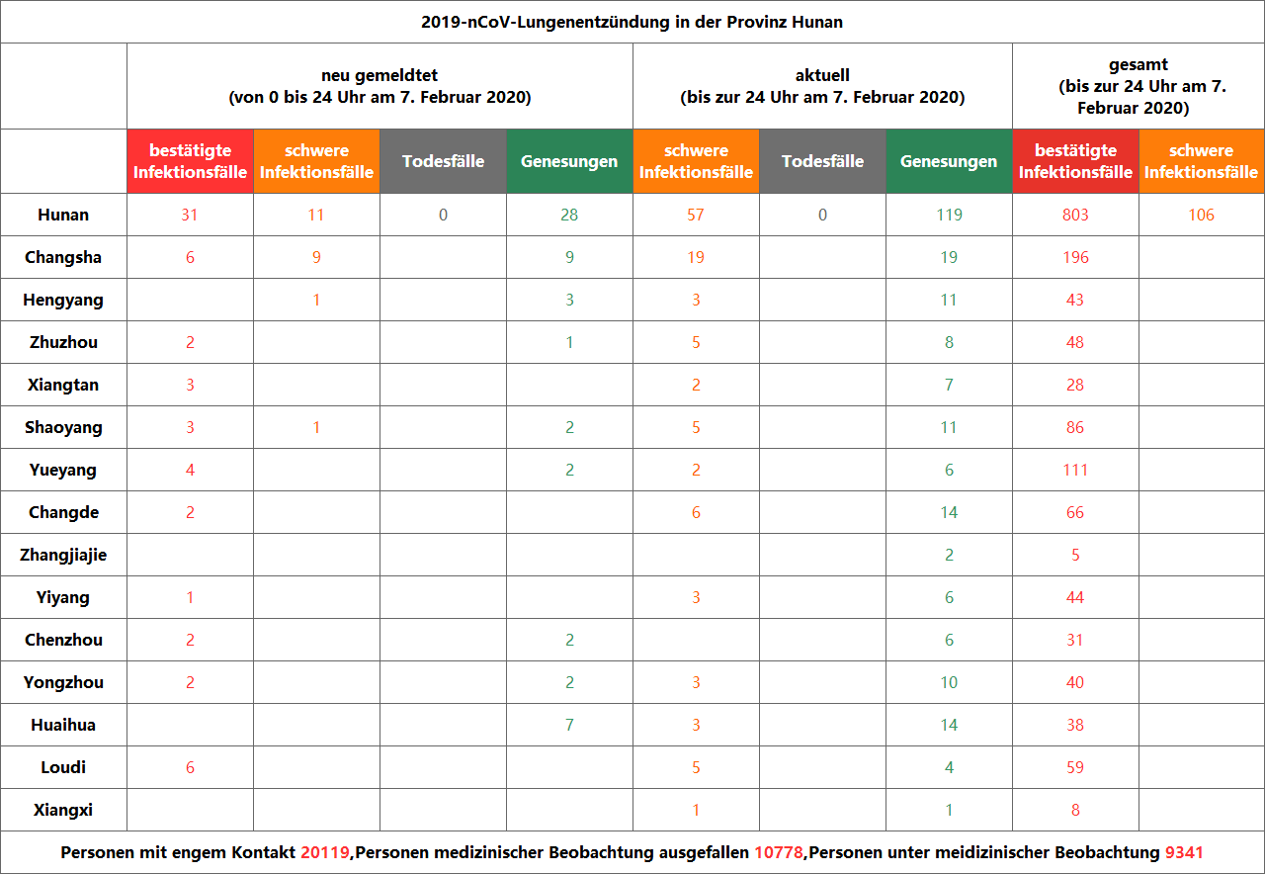
Task: Click Changsha's total confirmed value 196
Action: [1075, 257]
